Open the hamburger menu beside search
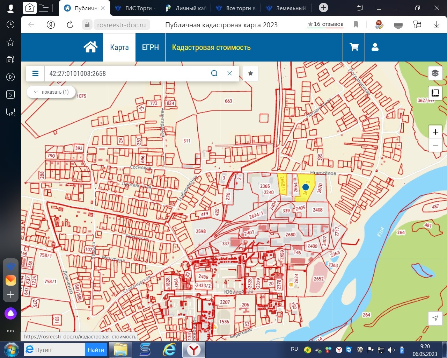447x358 pixels. pos(35,73)
